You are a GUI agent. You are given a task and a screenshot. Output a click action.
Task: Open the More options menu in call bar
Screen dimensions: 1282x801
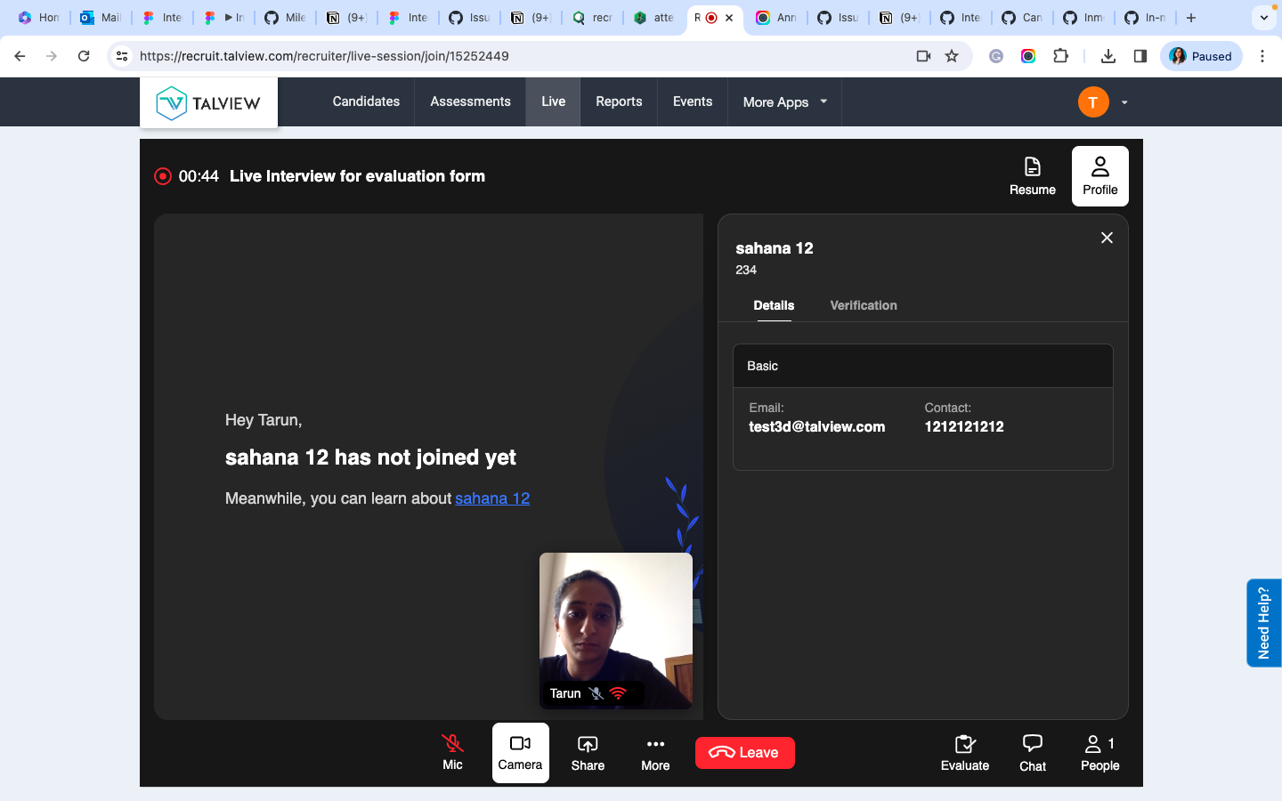655,753
